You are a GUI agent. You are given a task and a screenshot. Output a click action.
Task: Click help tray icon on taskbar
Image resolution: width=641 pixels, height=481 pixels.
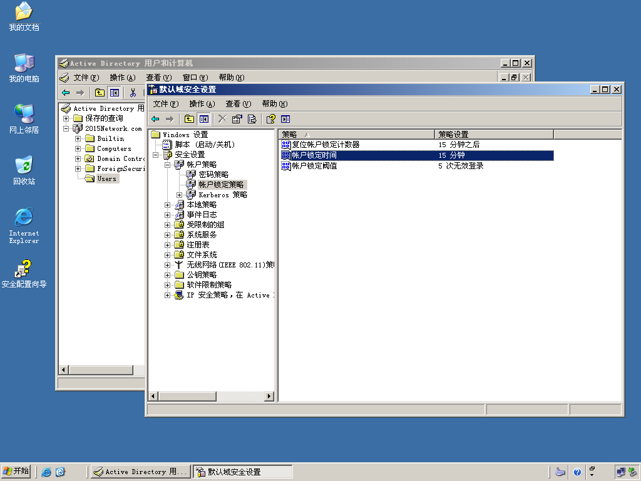[x=577, y=472]
